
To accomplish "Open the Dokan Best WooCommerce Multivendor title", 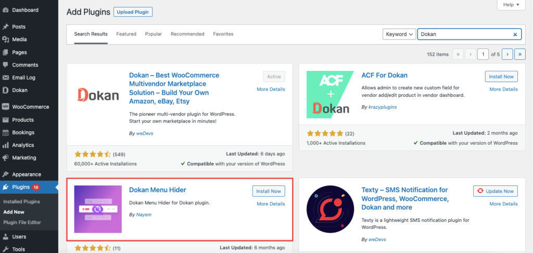I will 174,88.
